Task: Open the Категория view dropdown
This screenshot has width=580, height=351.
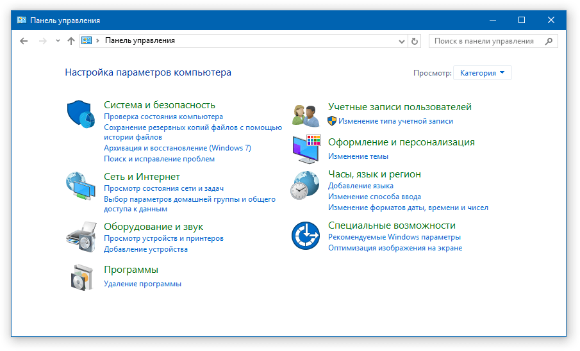Action: pos(483,73)
